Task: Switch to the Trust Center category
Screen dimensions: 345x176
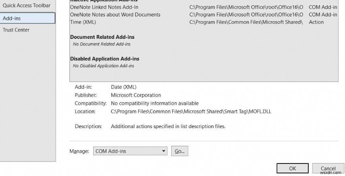Action: (16, 30)
